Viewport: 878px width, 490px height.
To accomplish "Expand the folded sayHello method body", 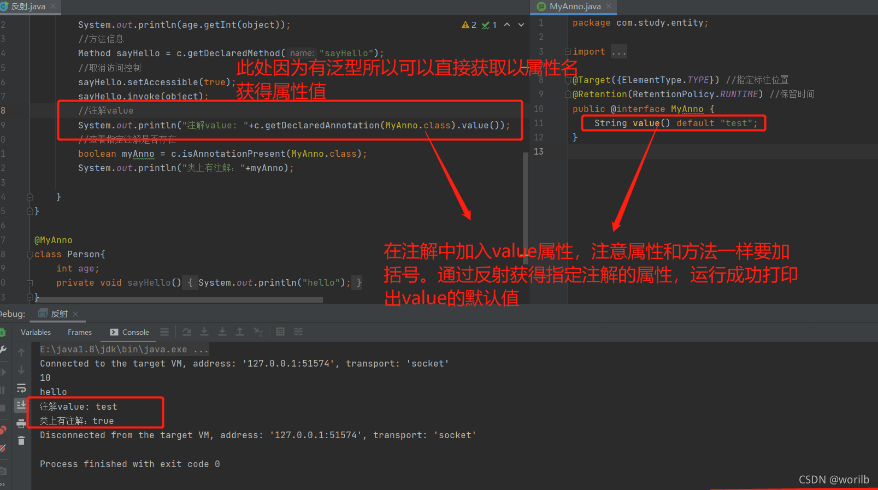I will 30,283.
